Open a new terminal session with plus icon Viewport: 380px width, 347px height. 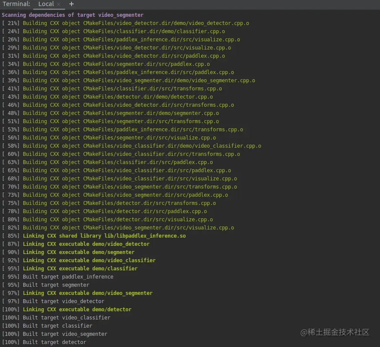click(x=71, y=4)
